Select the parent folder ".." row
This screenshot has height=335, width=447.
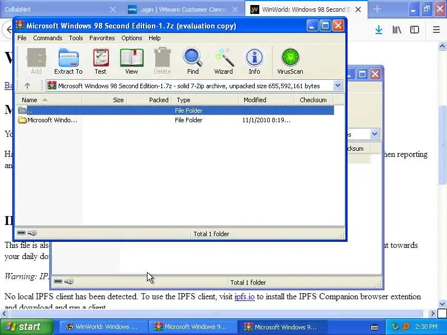[175, 110]
